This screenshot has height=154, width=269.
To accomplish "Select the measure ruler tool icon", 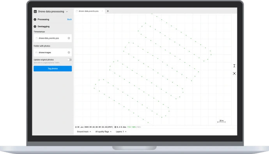I will point(234,66).
